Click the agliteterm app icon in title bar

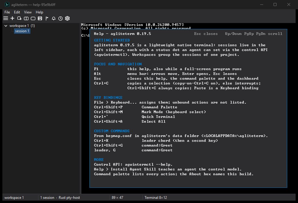tap(7, 4)
